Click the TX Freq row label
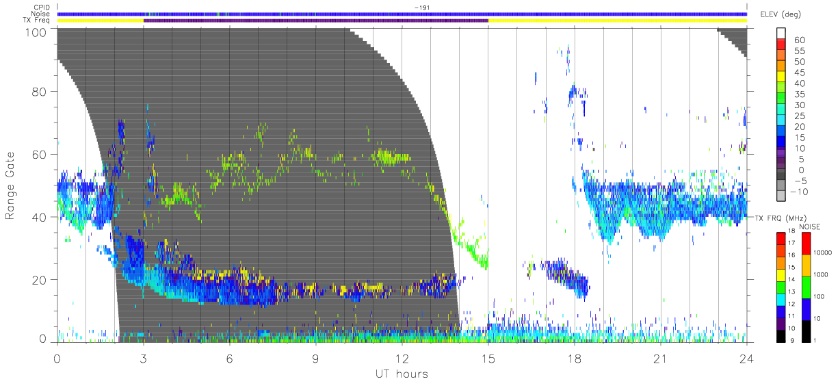The width and height of the screenshot is (840, 388). pyautogui.click(x=37, y=20)
